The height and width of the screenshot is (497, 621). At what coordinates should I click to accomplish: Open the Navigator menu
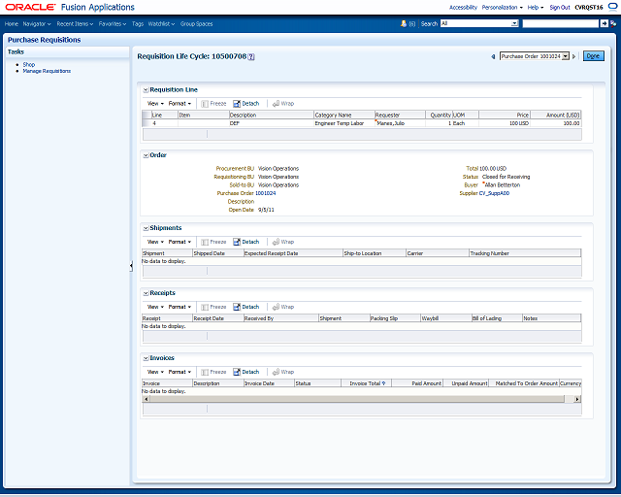point(37,23)
